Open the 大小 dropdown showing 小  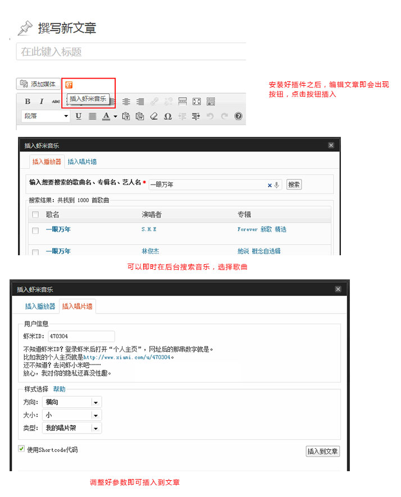point(72,415)
